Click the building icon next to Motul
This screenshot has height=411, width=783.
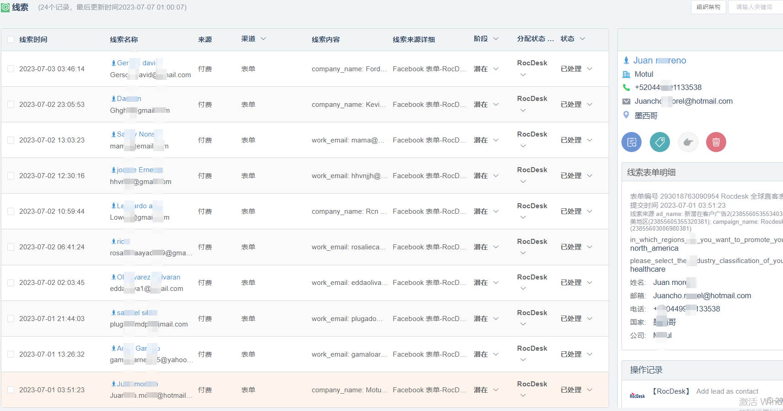[626, 74]
